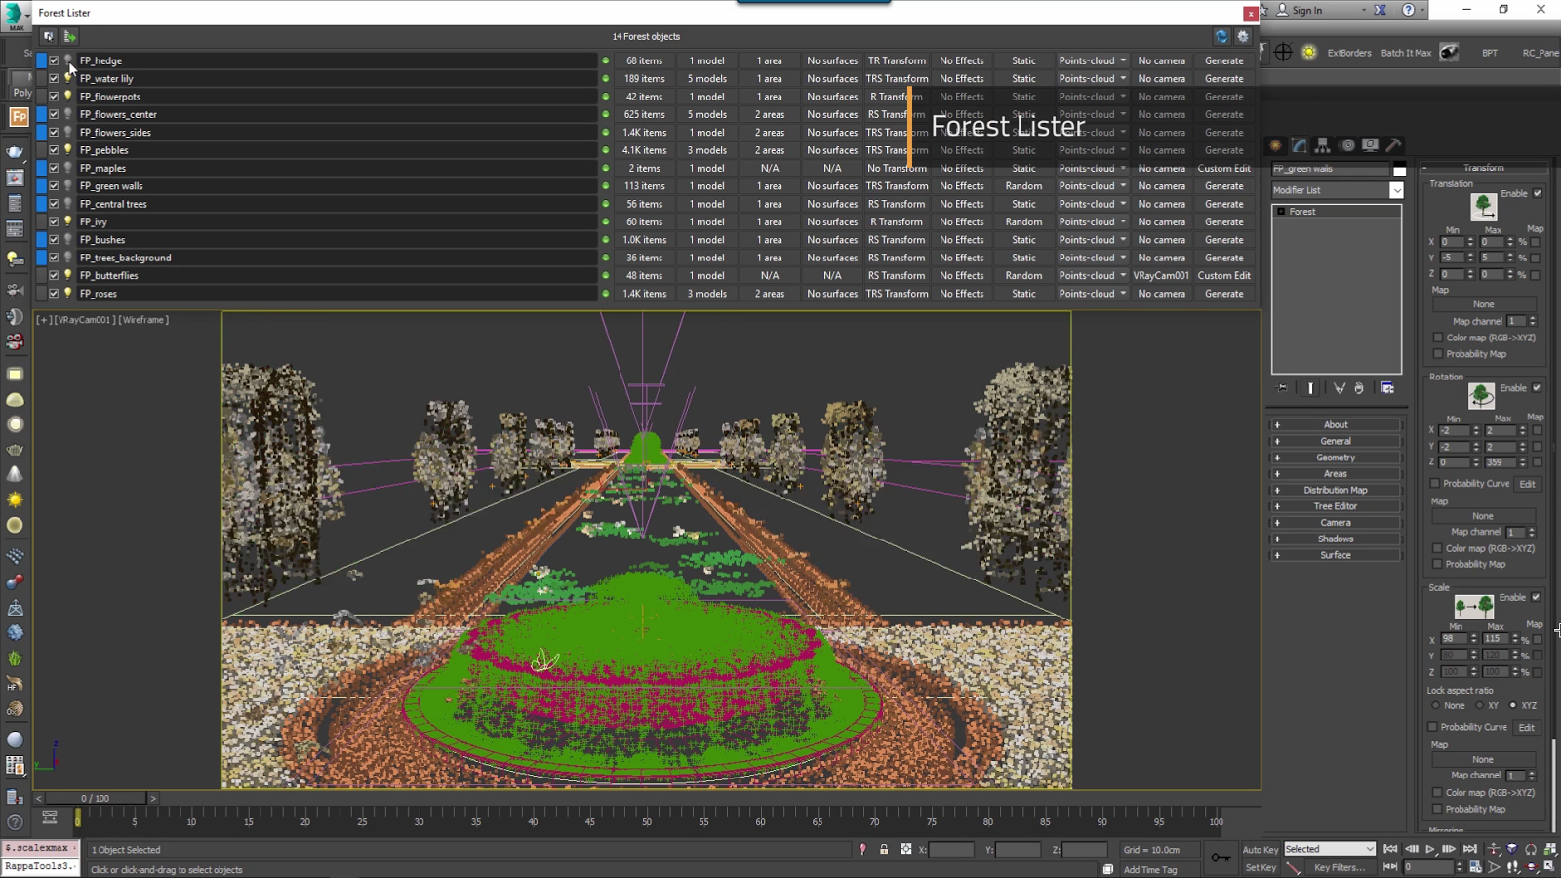Select the XY lock aspect ratio radio button
This screenshot has width=1561, height=878.
[x=1480, y=705]
